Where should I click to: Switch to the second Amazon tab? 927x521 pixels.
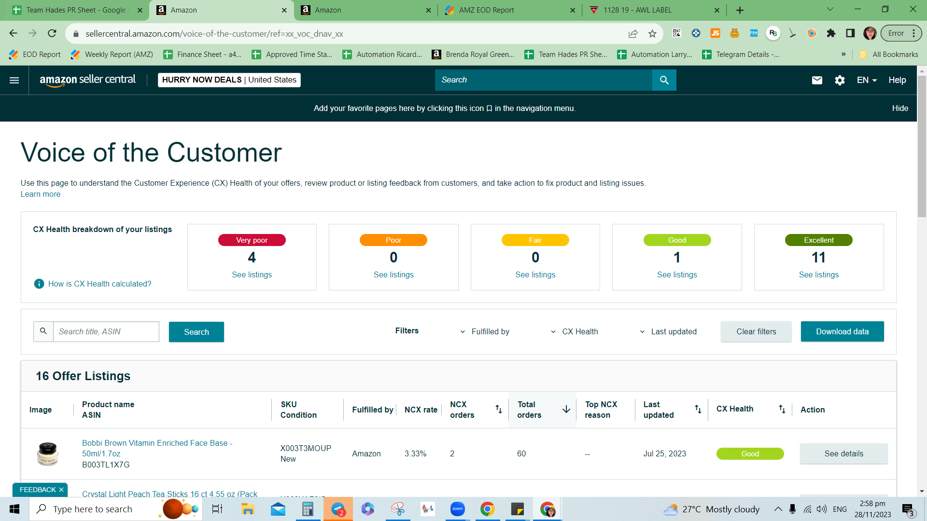(365, 10)
